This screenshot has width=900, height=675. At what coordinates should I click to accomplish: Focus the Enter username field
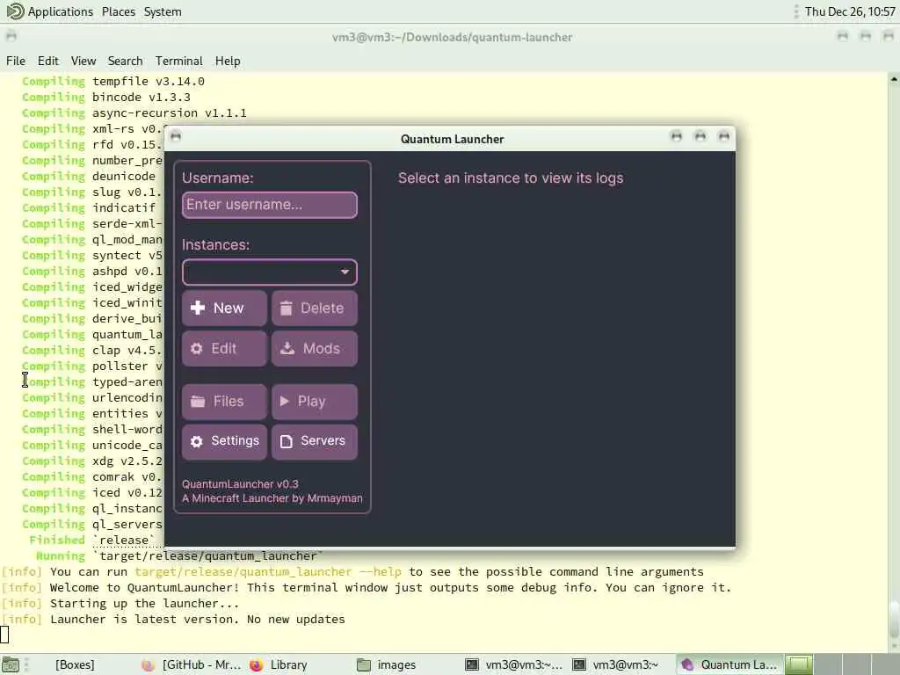pos(269,205)
